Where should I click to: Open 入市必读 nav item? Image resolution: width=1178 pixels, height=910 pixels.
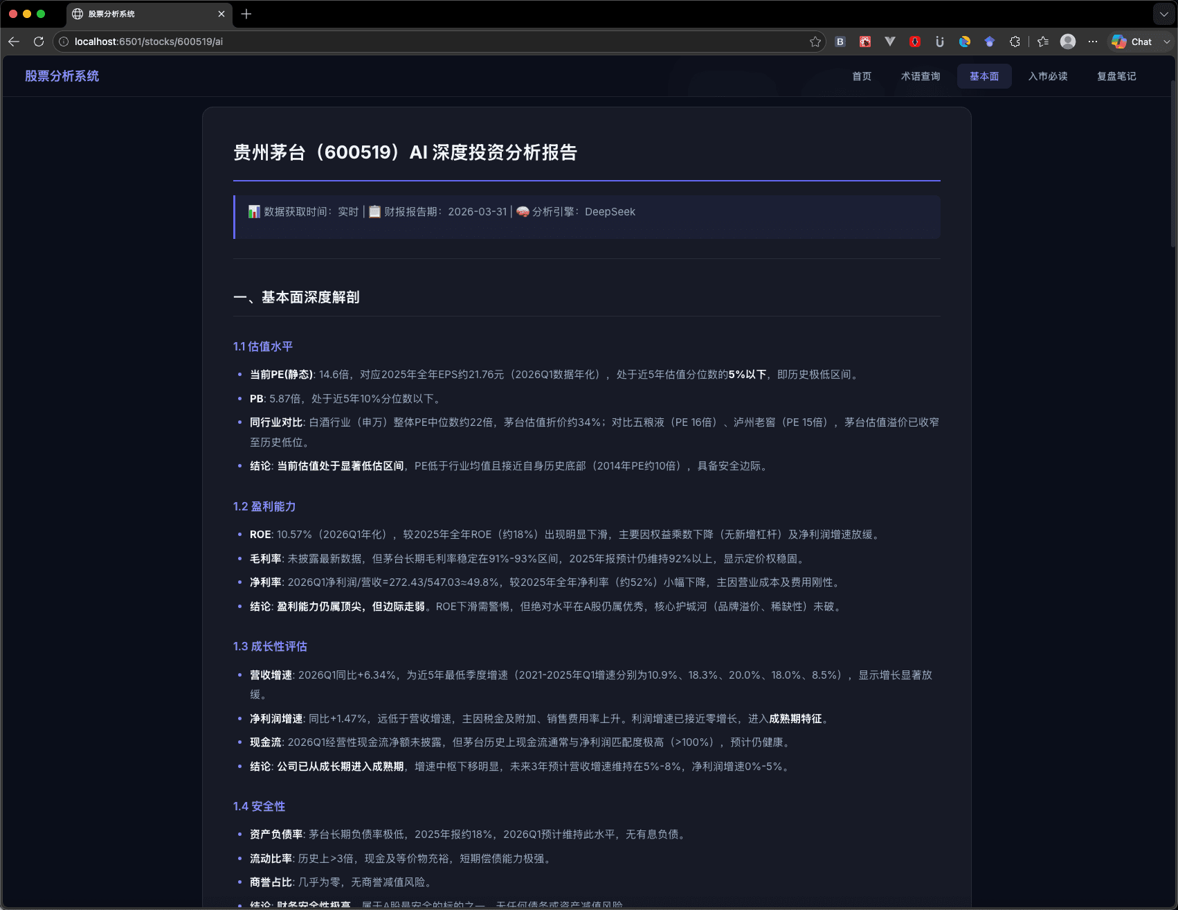[1048, 76]
